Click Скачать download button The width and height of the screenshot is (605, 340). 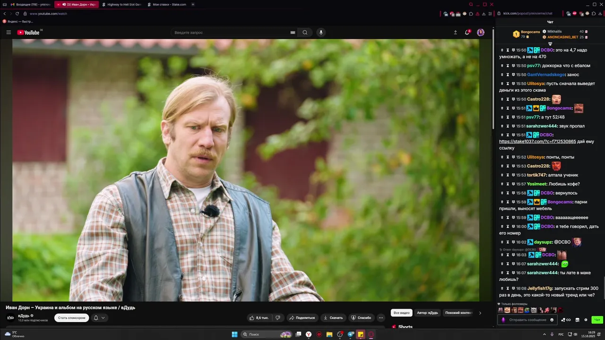coord(333,318)
